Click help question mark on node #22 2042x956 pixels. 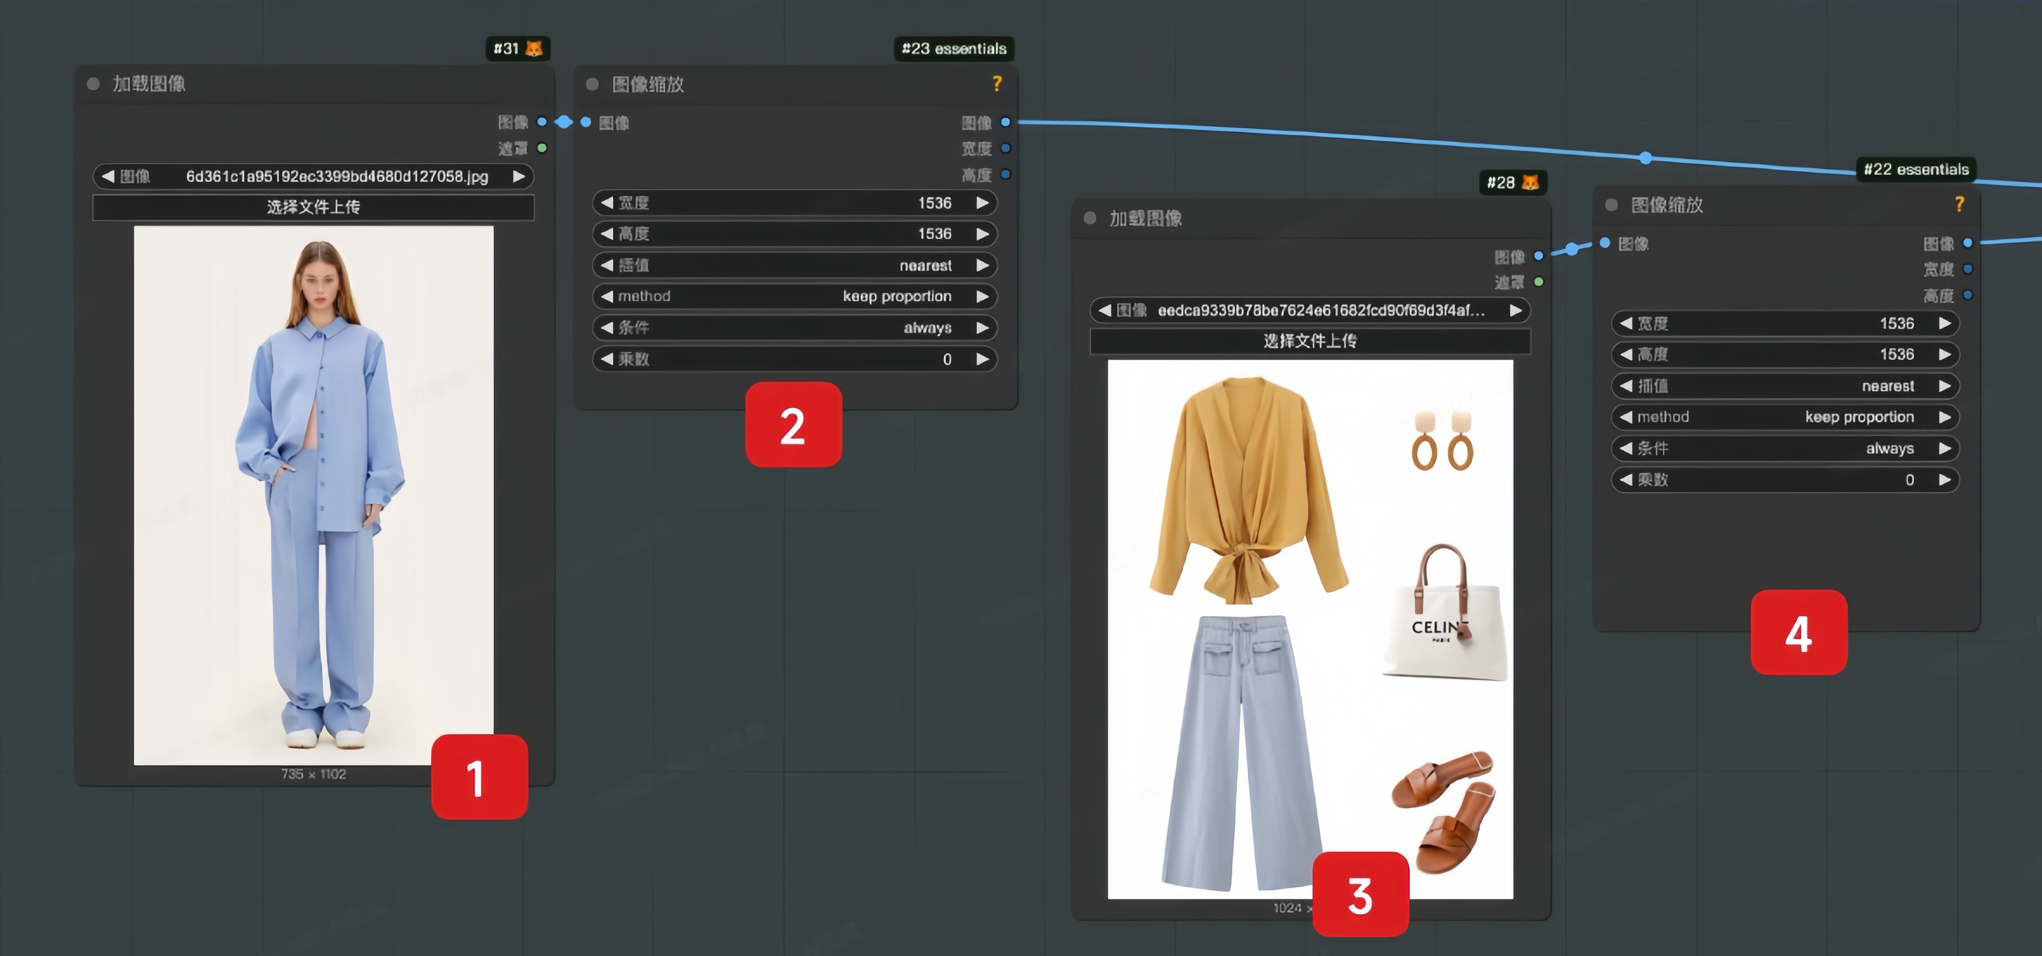click(1959, 204)
